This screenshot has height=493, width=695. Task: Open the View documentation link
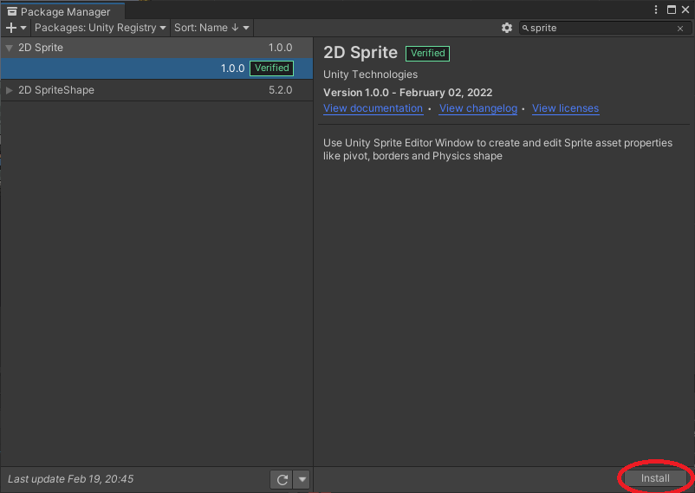[373, 108]
